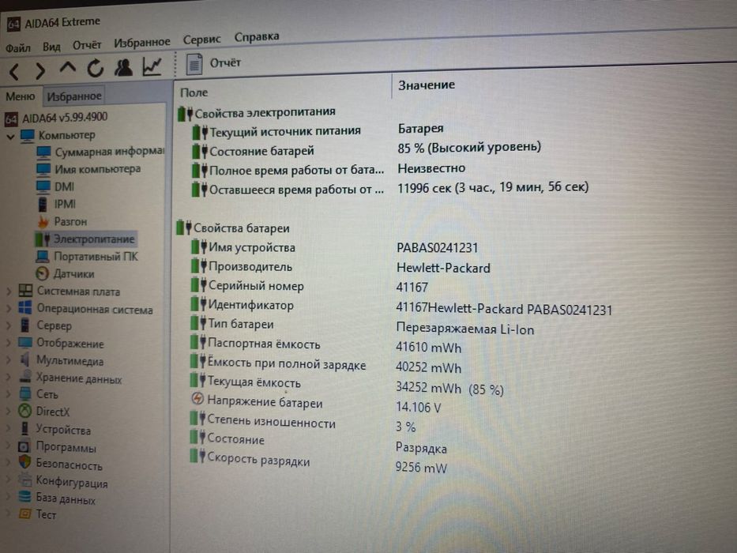Click the Поле column header

[194, 92]
